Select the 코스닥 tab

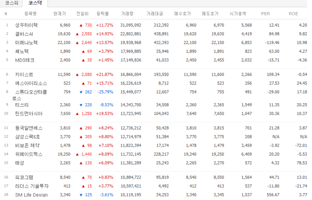coord(35,3)
